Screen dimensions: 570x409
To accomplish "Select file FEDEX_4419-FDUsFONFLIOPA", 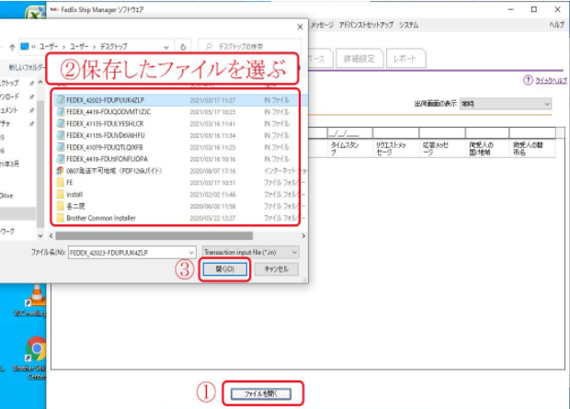I will (181, 159).
